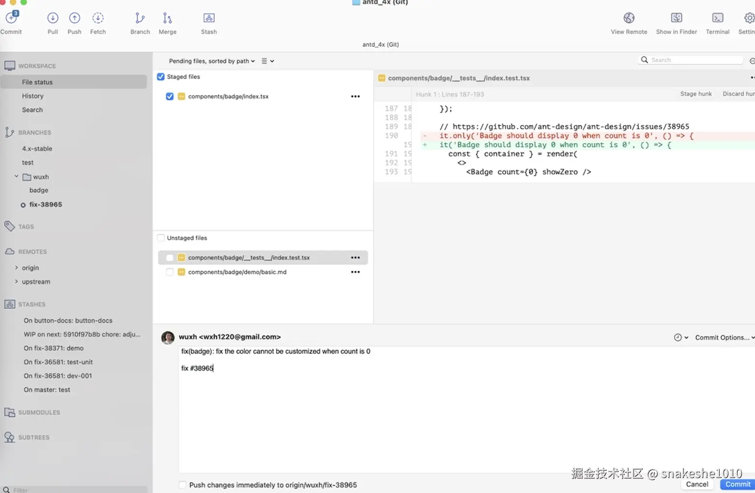Image resolution: width=755 pixels, height=493 pixels.
Task: Open Pending files sort dropdown
Action: coord(212,61)
